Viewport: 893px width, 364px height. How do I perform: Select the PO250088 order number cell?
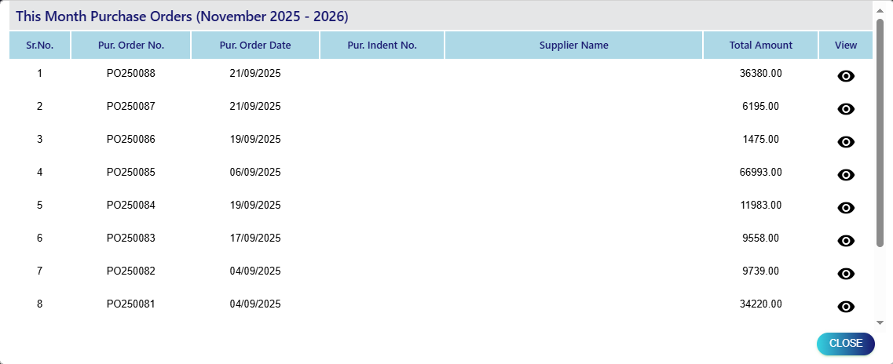click(x=131, y=73)
